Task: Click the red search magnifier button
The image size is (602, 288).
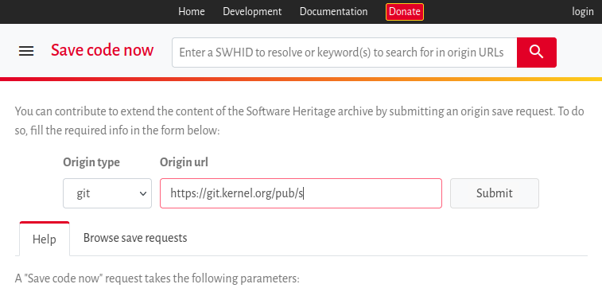Action: [x=536, y=53]
